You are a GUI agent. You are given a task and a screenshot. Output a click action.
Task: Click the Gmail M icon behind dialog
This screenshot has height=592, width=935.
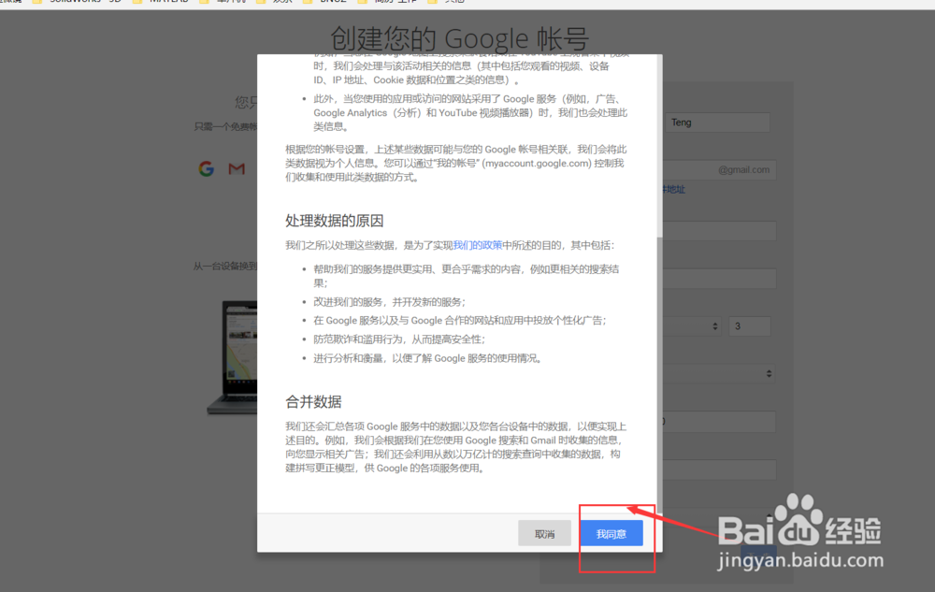237,168
